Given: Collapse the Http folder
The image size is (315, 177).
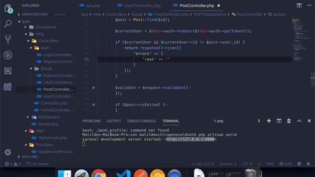Looking at the screenshot, I should pos(26,34).
